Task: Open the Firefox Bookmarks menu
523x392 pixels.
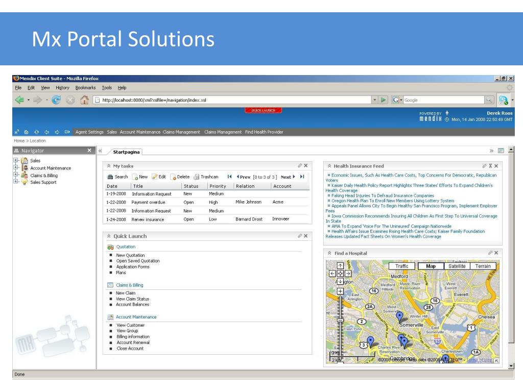Action: click(85, 88)
